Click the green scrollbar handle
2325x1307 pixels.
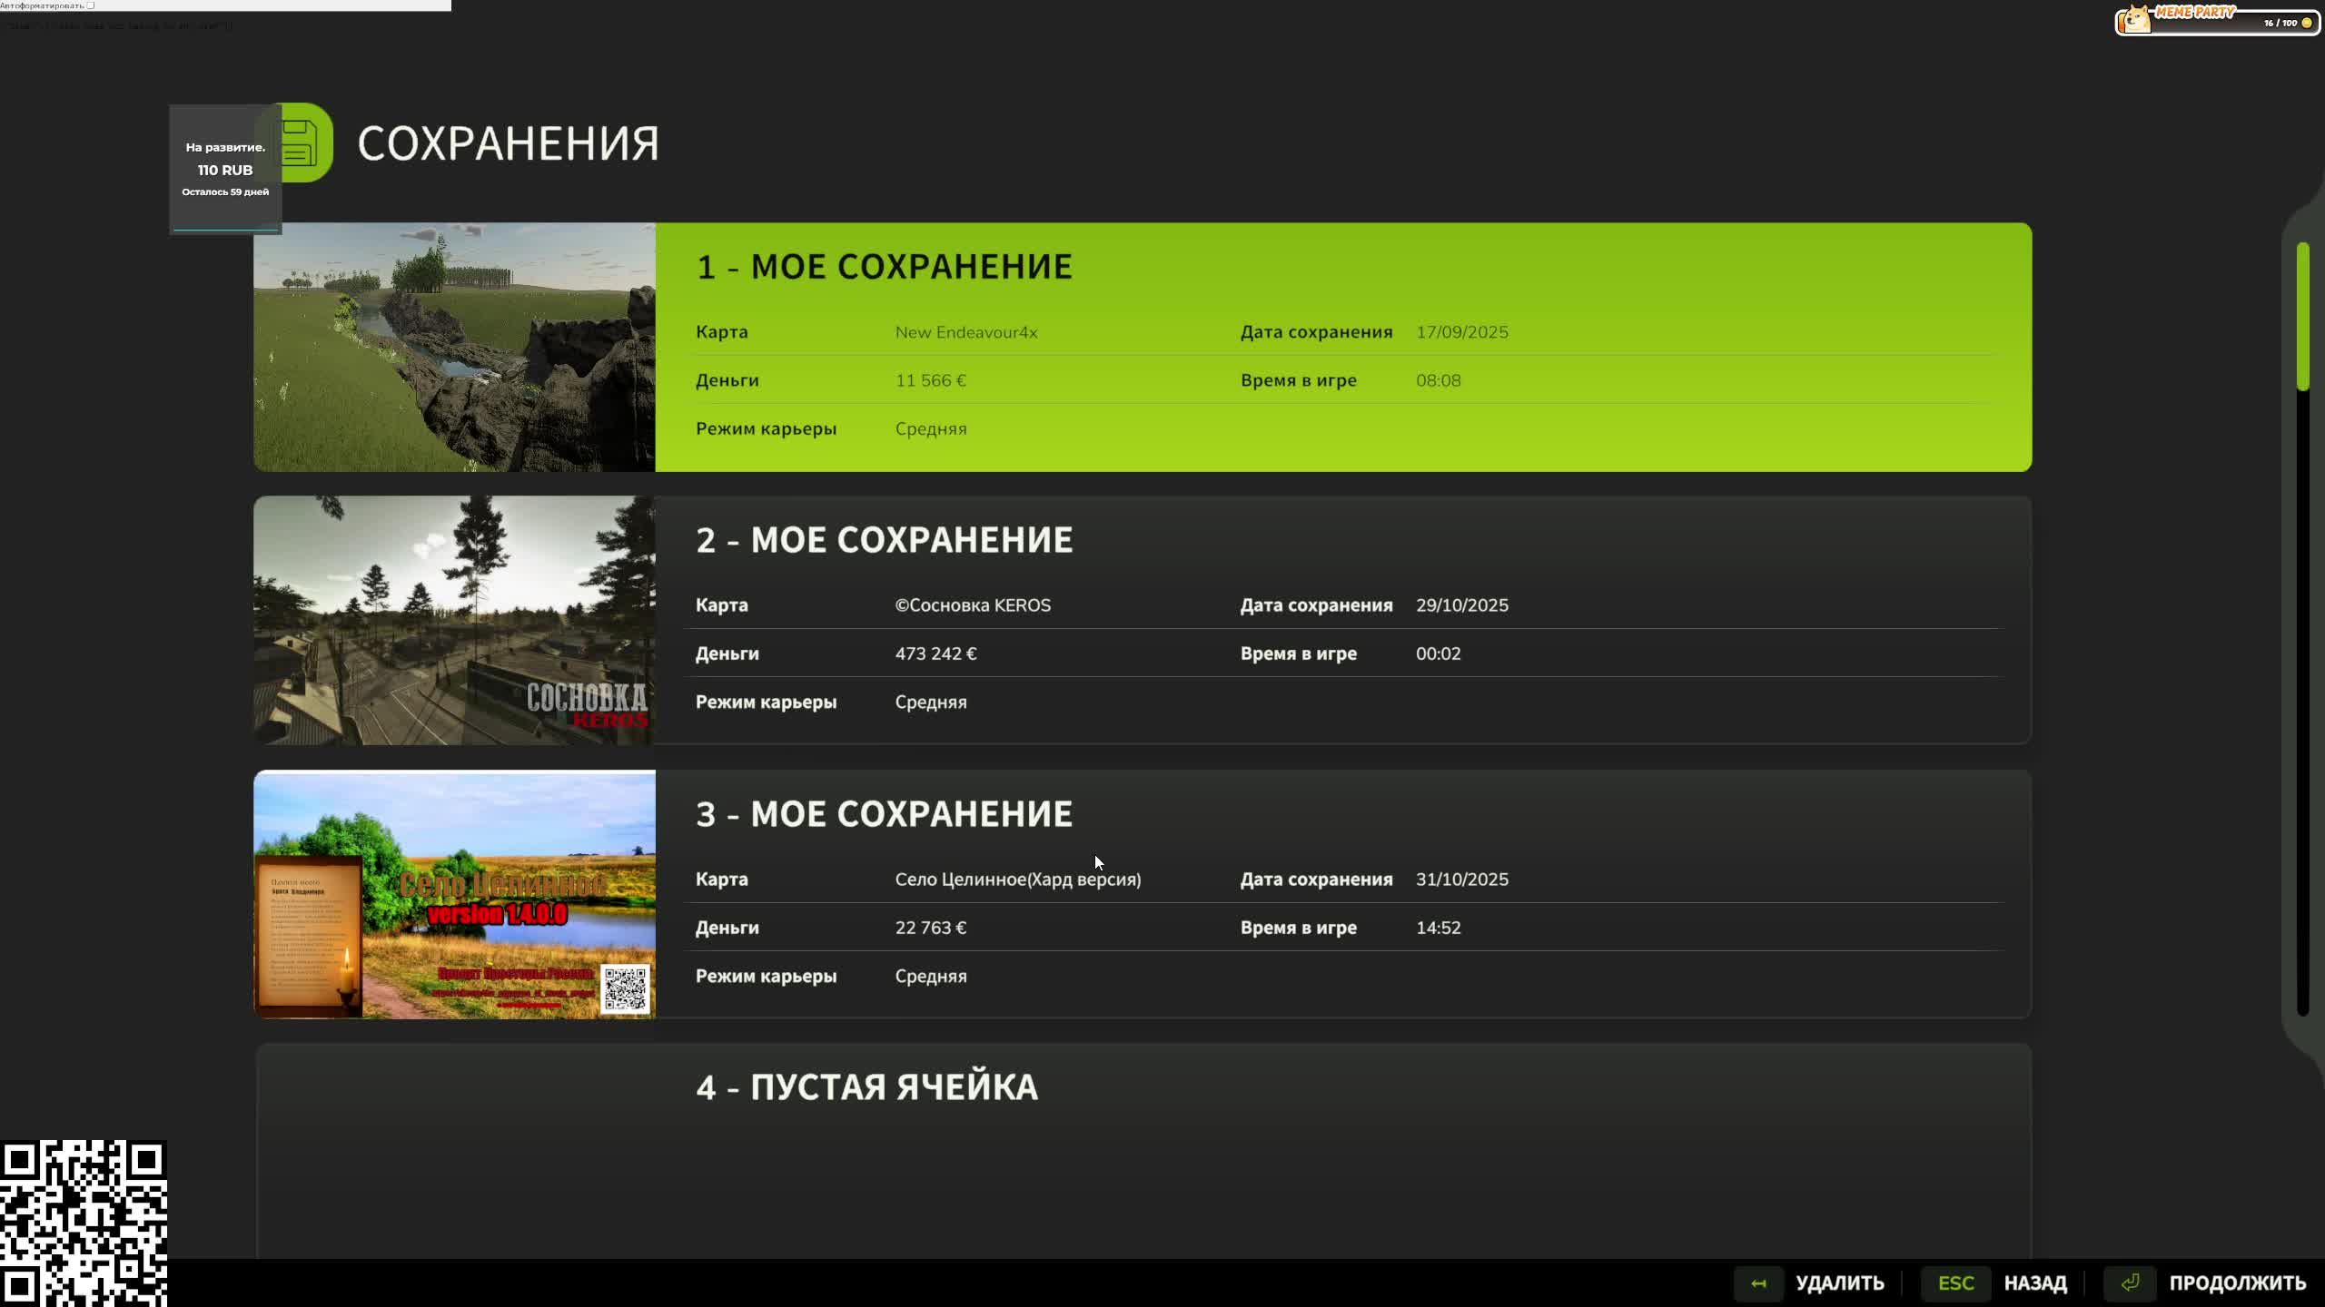click(2302, 315)
